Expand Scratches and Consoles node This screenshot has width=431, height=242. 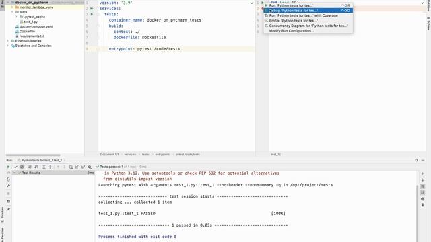click(8, 46)
